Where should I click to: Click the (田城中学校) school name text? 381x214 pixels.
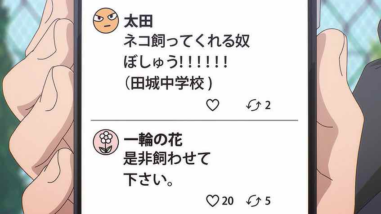tap(168, 83)
